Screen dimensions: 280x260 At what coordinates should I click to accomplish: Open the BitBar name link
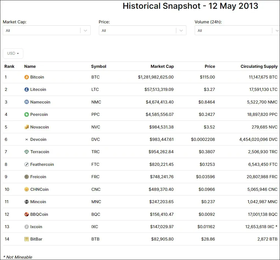[x=36, y=239]
